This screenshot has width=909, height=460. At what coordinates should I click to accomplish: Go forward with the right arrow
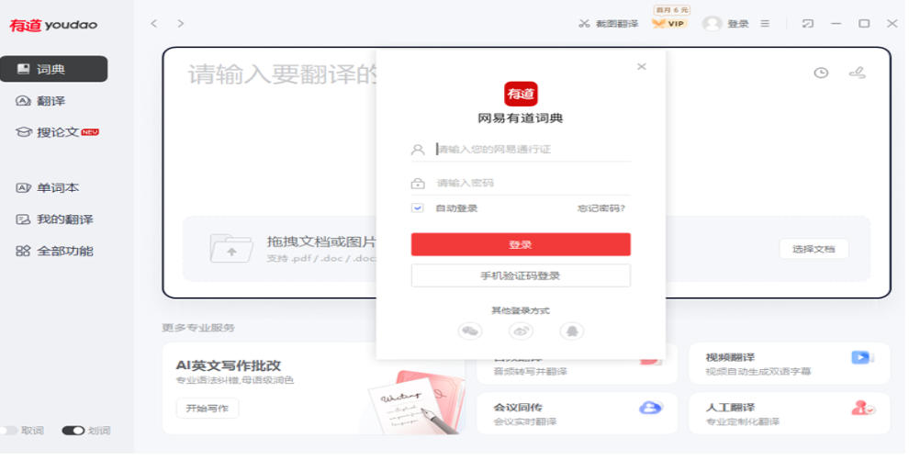181,24
